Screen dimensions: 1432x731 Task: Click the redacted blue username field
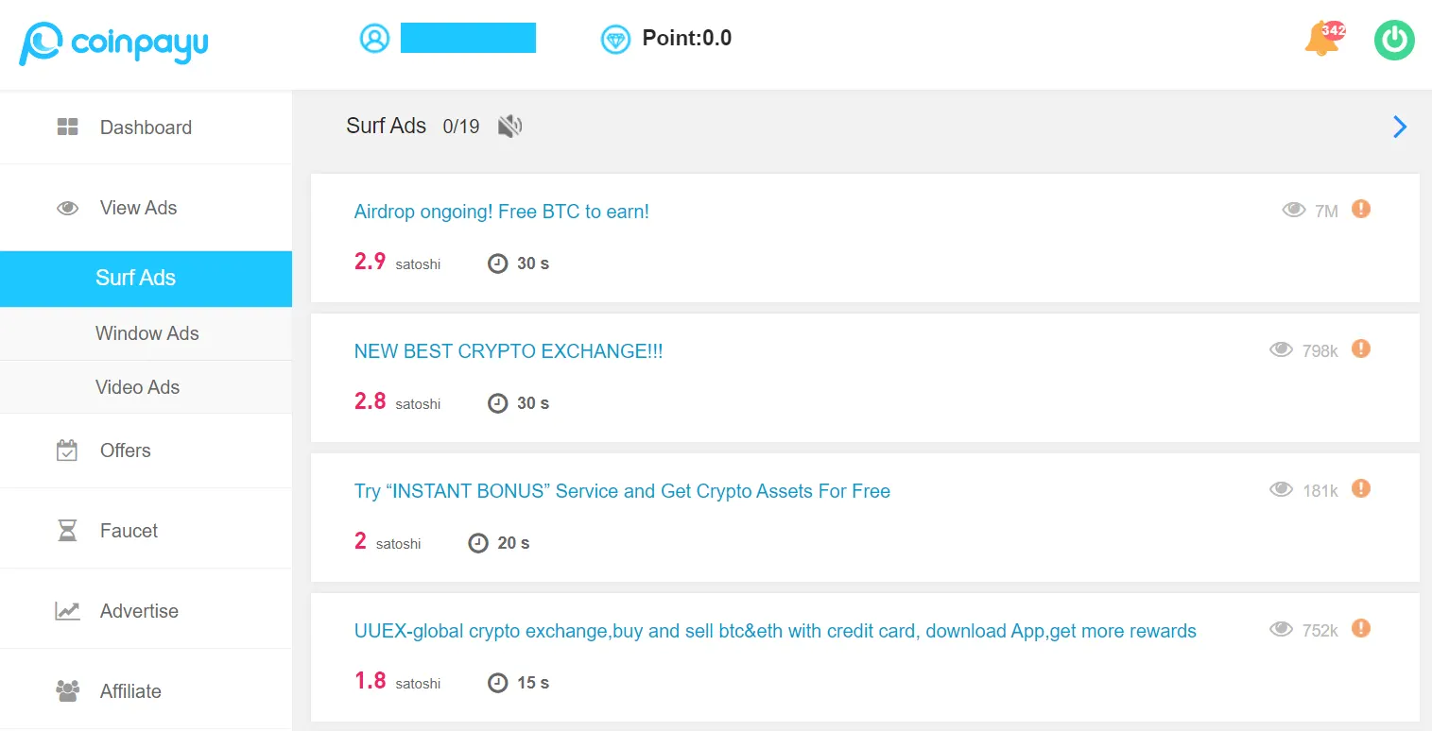pyautogui.click(x=468, y=39)
